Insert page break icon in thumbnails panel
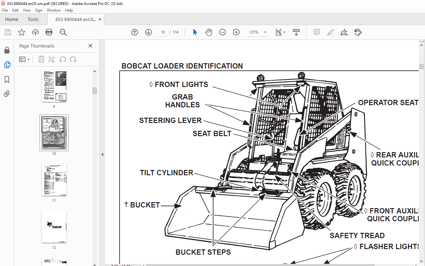The width and height of the screenshot is (425, 266). (52, 59)
